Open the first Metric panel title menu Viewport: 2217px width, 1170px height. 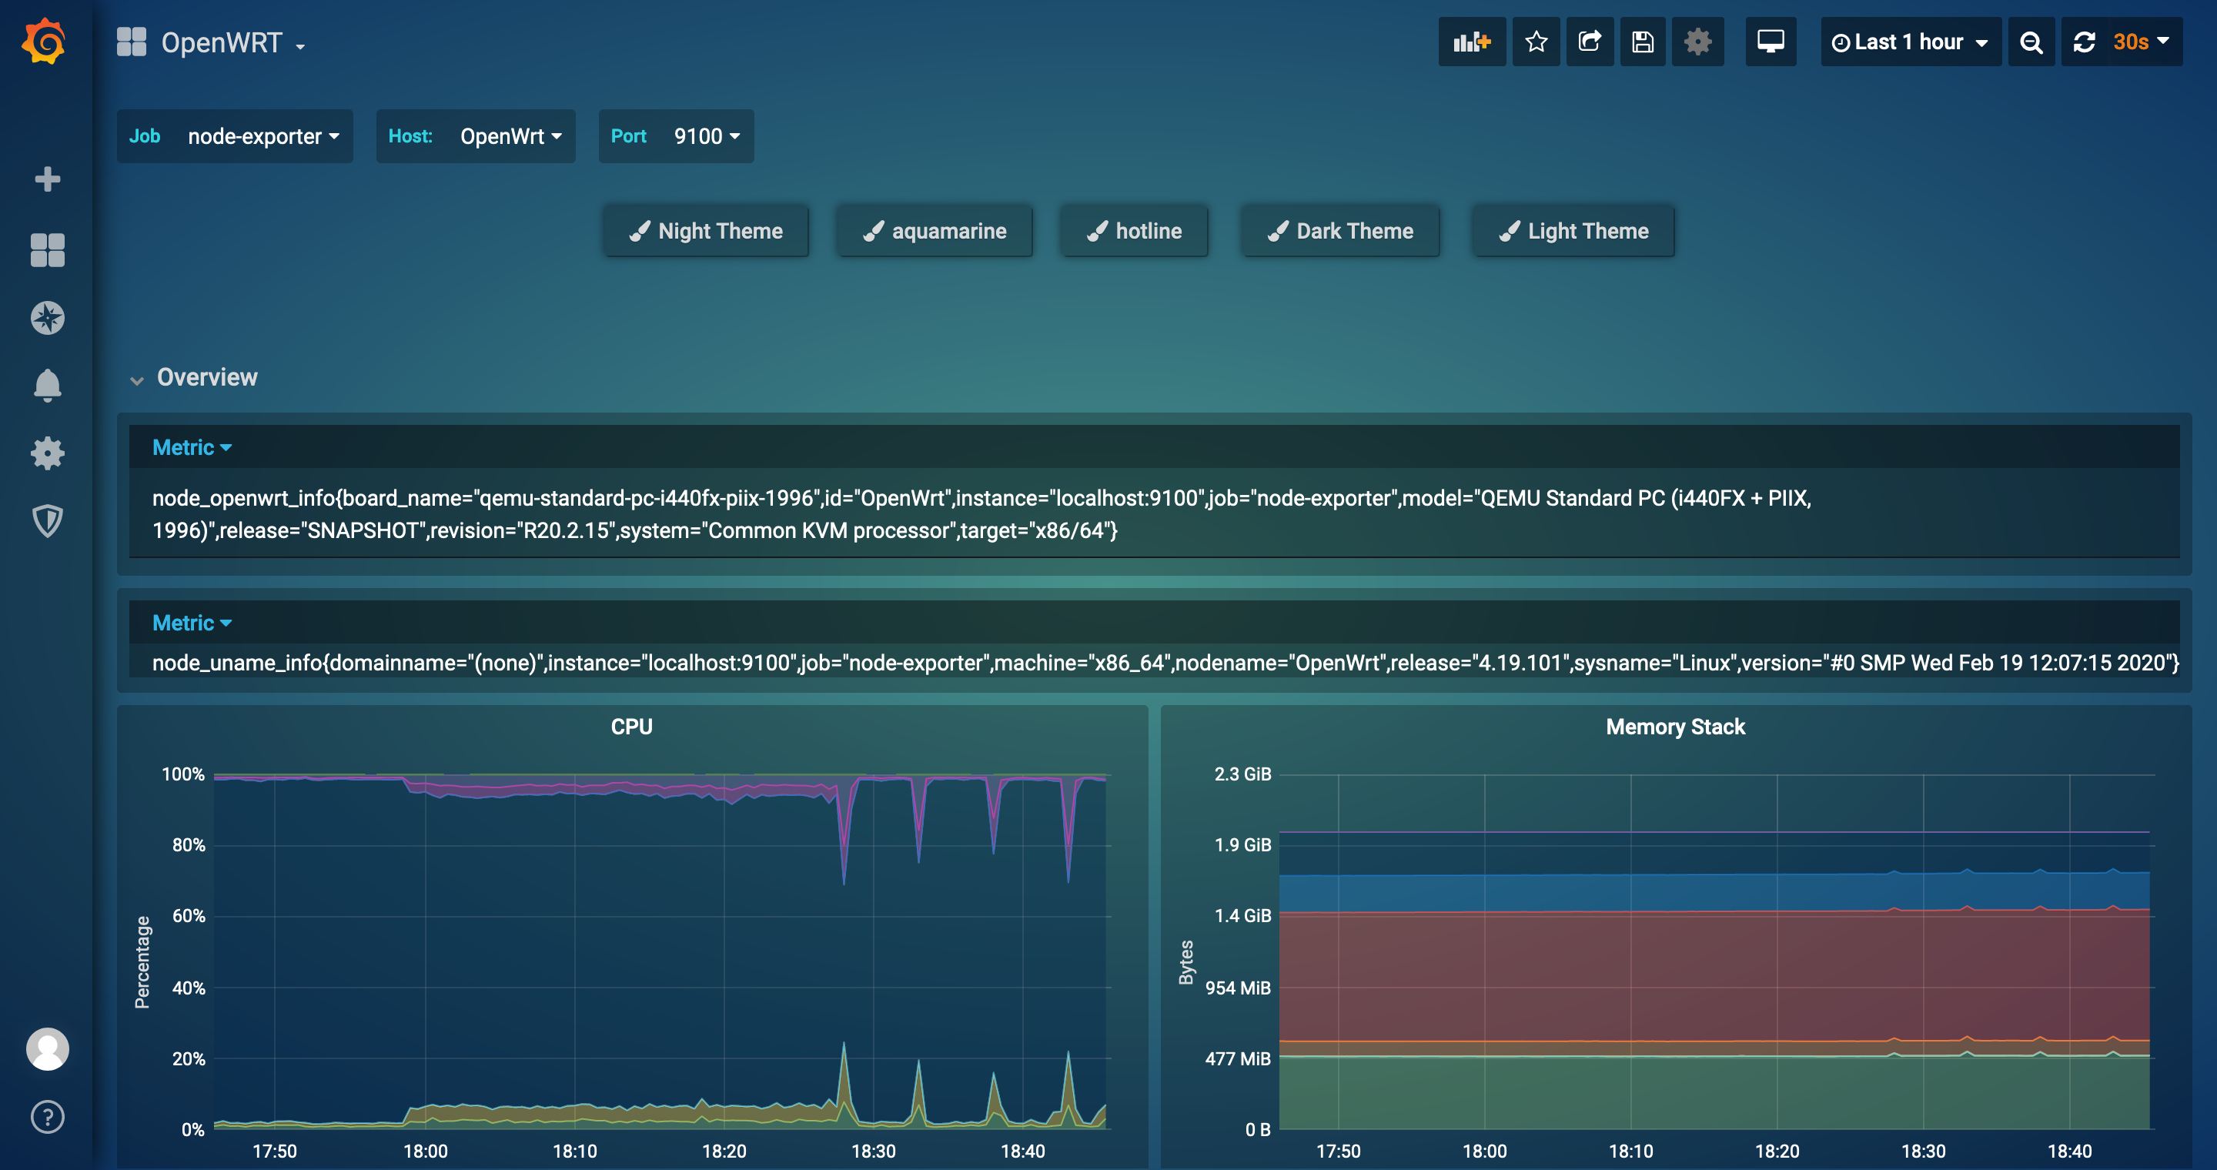(191, 447)
